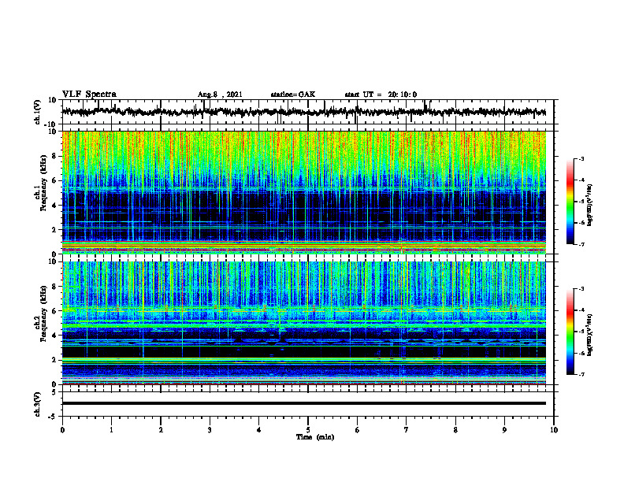Click time axis tick label "7" at bottom

click(407, 430)
